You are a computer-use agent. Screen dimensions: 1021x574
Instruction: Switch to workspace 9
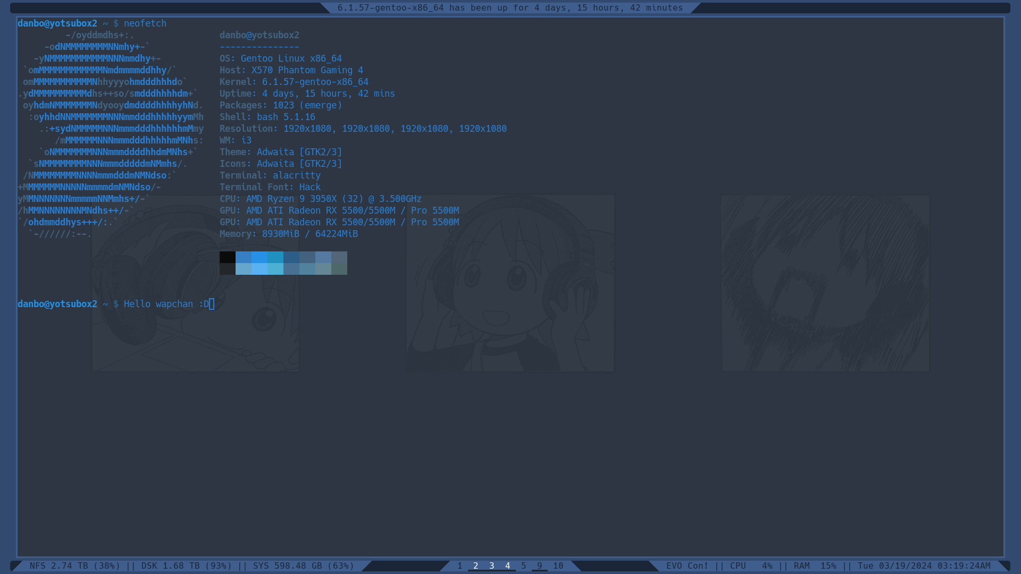tap(540, 565)
